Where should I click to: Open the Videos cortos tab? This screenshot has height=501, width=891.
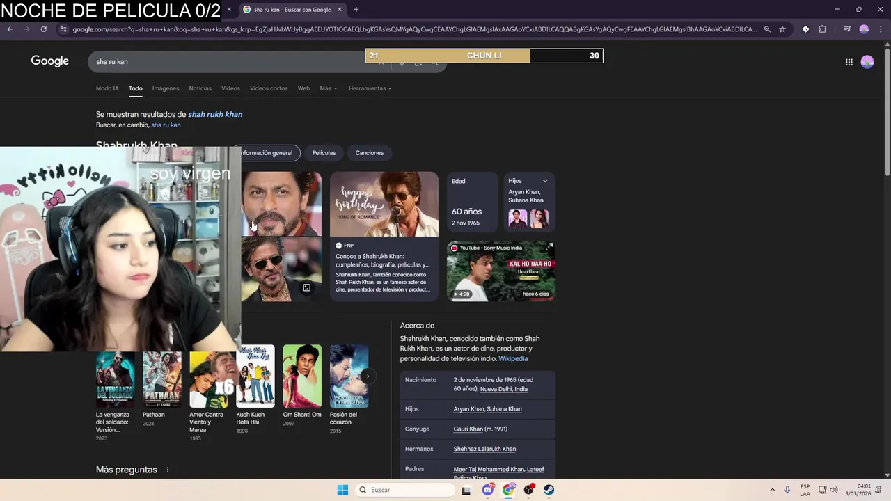[x=269, y=88]
